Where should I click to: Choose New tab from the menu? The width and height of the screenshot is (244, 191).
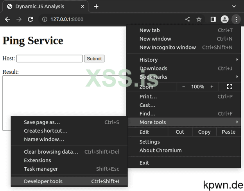point(184,30)
